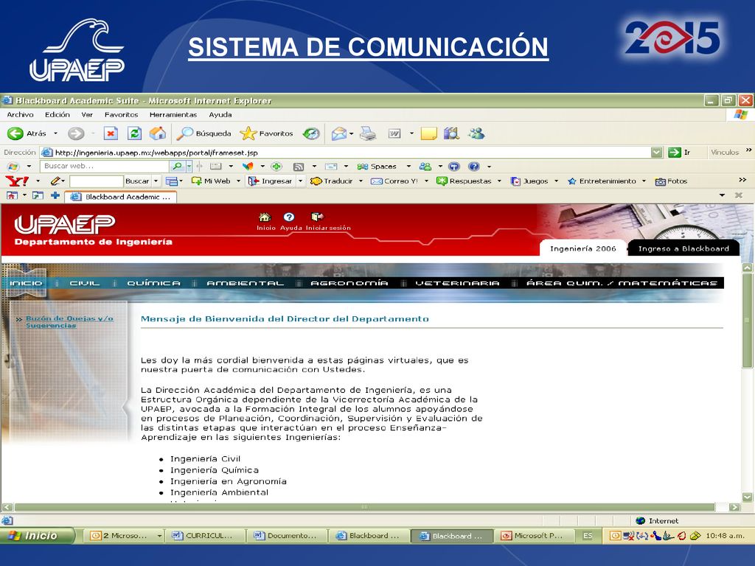Open AGRONOMÍA in navigation bar
Viewport: 755px width, 566px height.
349,283
